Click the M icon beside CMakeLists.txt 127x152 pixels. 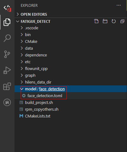(21, 116)
